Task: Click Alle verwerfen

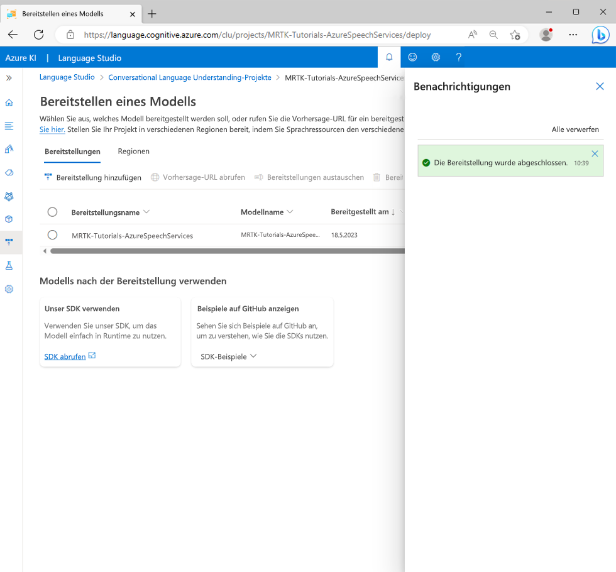Action: point(575,129)
